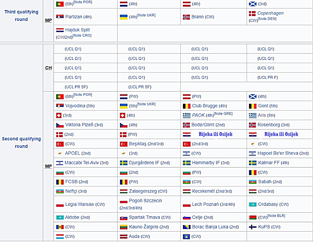Click the Finnish flag beside KuPS

click(x=253, y=227)
